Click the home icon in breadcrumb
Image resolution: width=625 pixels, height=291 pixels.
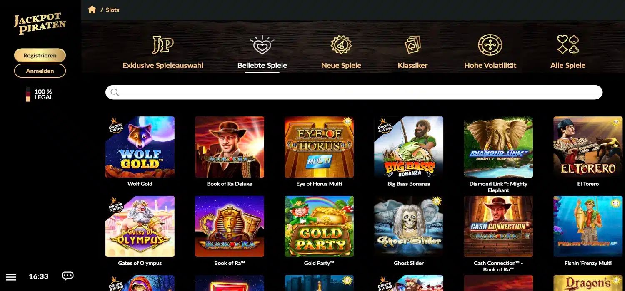point(92,10)
